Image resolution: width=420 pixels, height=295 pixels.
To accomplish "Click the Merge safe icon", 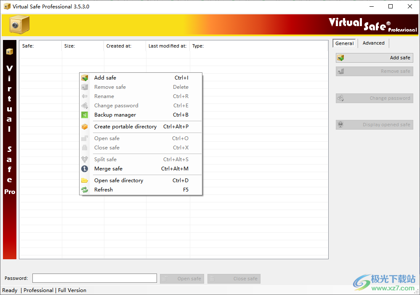I will 85,168.
